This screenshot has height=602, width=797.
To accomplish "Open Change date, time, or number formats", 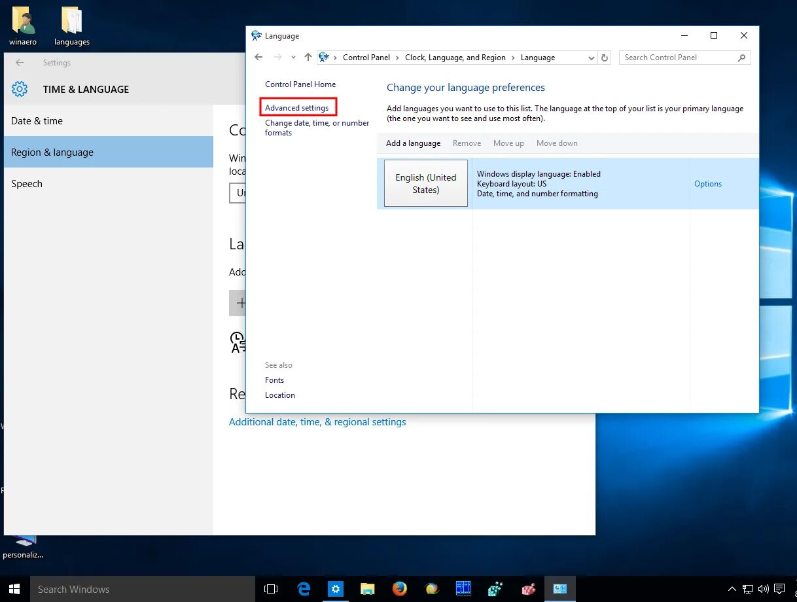I will (317, 128).
